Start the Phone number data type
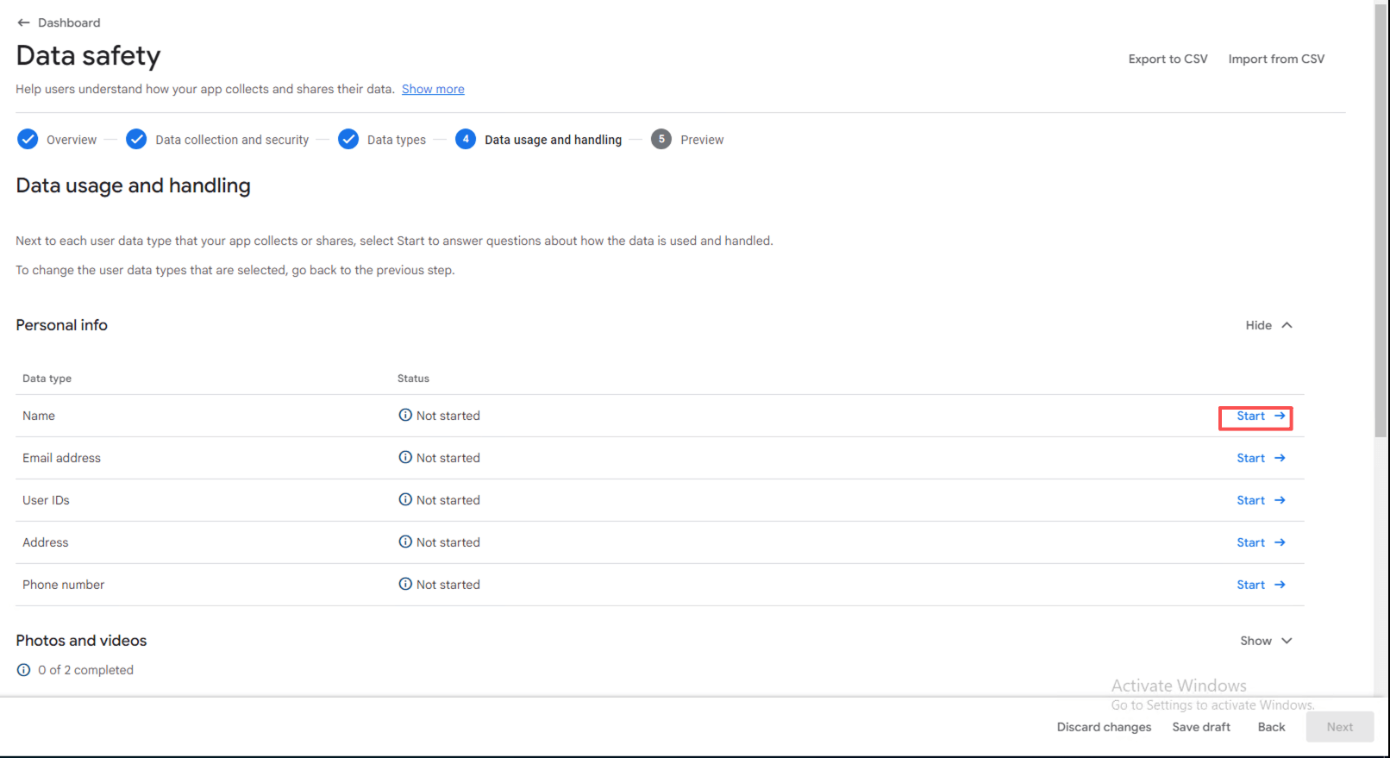Screen dimensions: 1390x758 tap(1260, 585)
